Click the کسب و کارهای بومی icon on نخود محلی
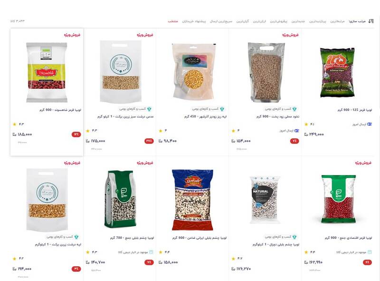This screenshot has width=380, height=281. (294, 109)
